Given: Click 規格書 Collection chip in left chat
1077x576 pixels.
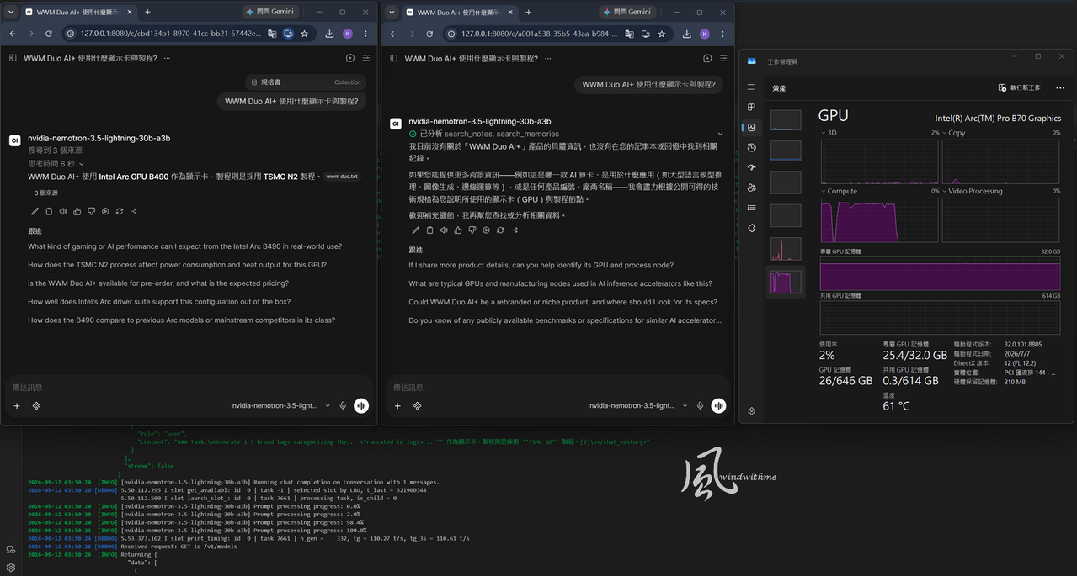Looking at the screenshot, I should click(306, 82).
